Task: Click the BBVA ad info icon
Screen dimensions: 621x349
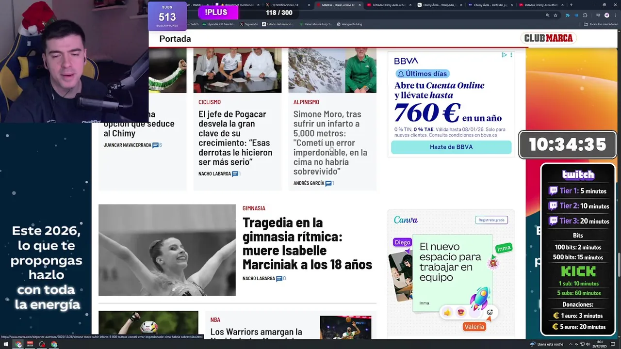Action: (x=504, y=55)
